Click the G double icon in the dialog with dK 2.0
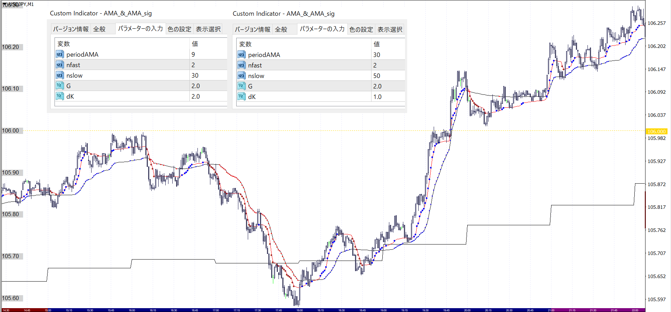The width and height of the screenshot is (671, 312). click(x=59, y=86)
